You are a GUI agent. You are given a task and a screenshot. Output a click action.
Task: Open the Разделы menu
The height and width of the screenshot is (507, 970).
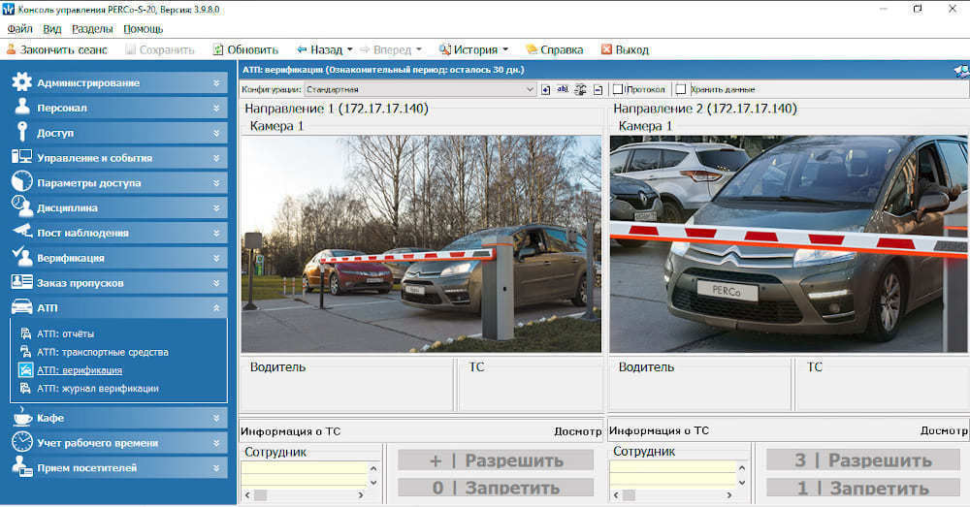pos(92,29)
